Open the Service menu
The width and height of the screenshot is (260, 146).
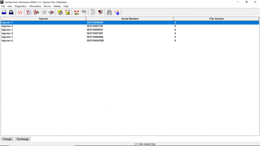click(x=47, y=6)
